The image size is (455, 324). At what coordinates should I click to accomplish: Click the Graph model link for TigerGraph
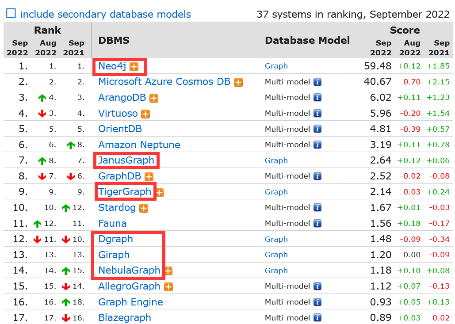(x=276, y=192)
